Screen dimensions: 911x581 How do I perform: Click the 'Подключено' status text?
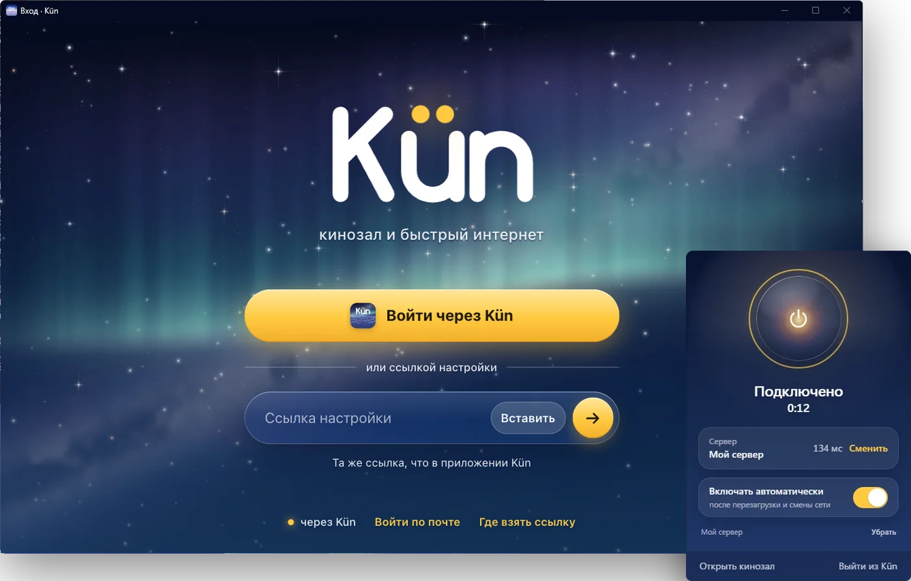[x=798, y=391]
